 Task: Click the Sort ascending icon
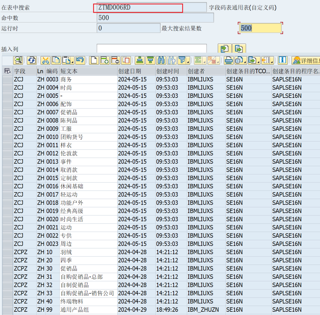point(140,61)
